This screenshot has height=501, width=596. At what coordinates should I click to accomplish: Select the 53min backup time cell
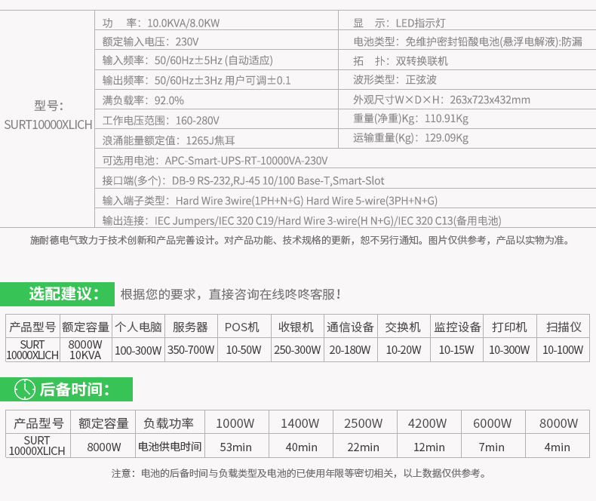pyautogui.click(x=235, y=447)
